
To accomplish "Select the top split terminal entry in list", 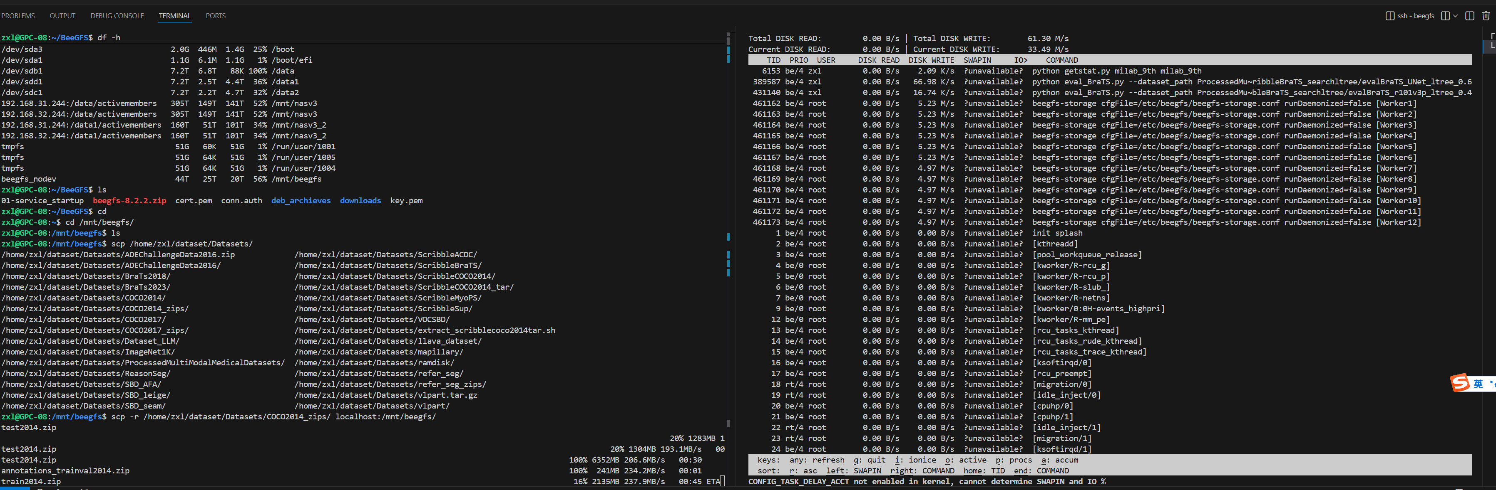I will tap(1492, 36).
